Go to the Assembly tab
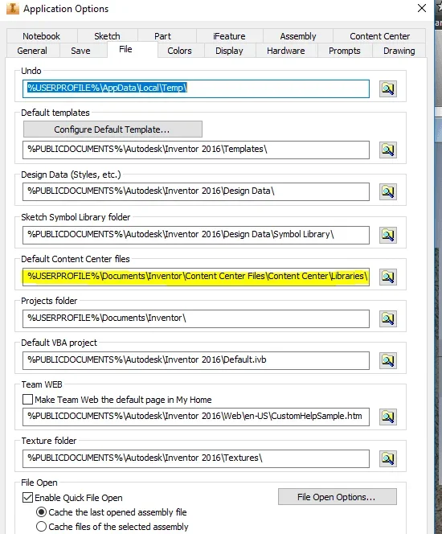This screenshot has height=534, width=442. [298, 36]
